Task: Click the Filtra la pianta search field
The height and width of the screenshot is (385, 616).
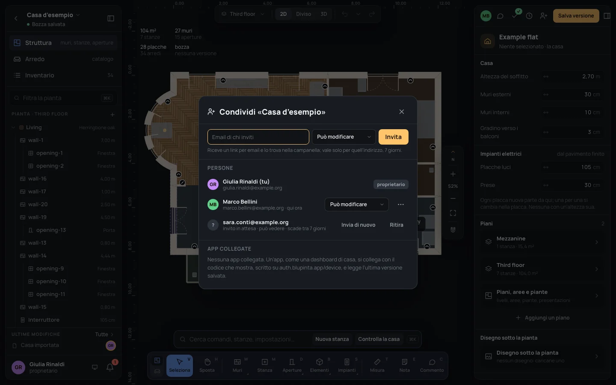Action: click(63, 98)
